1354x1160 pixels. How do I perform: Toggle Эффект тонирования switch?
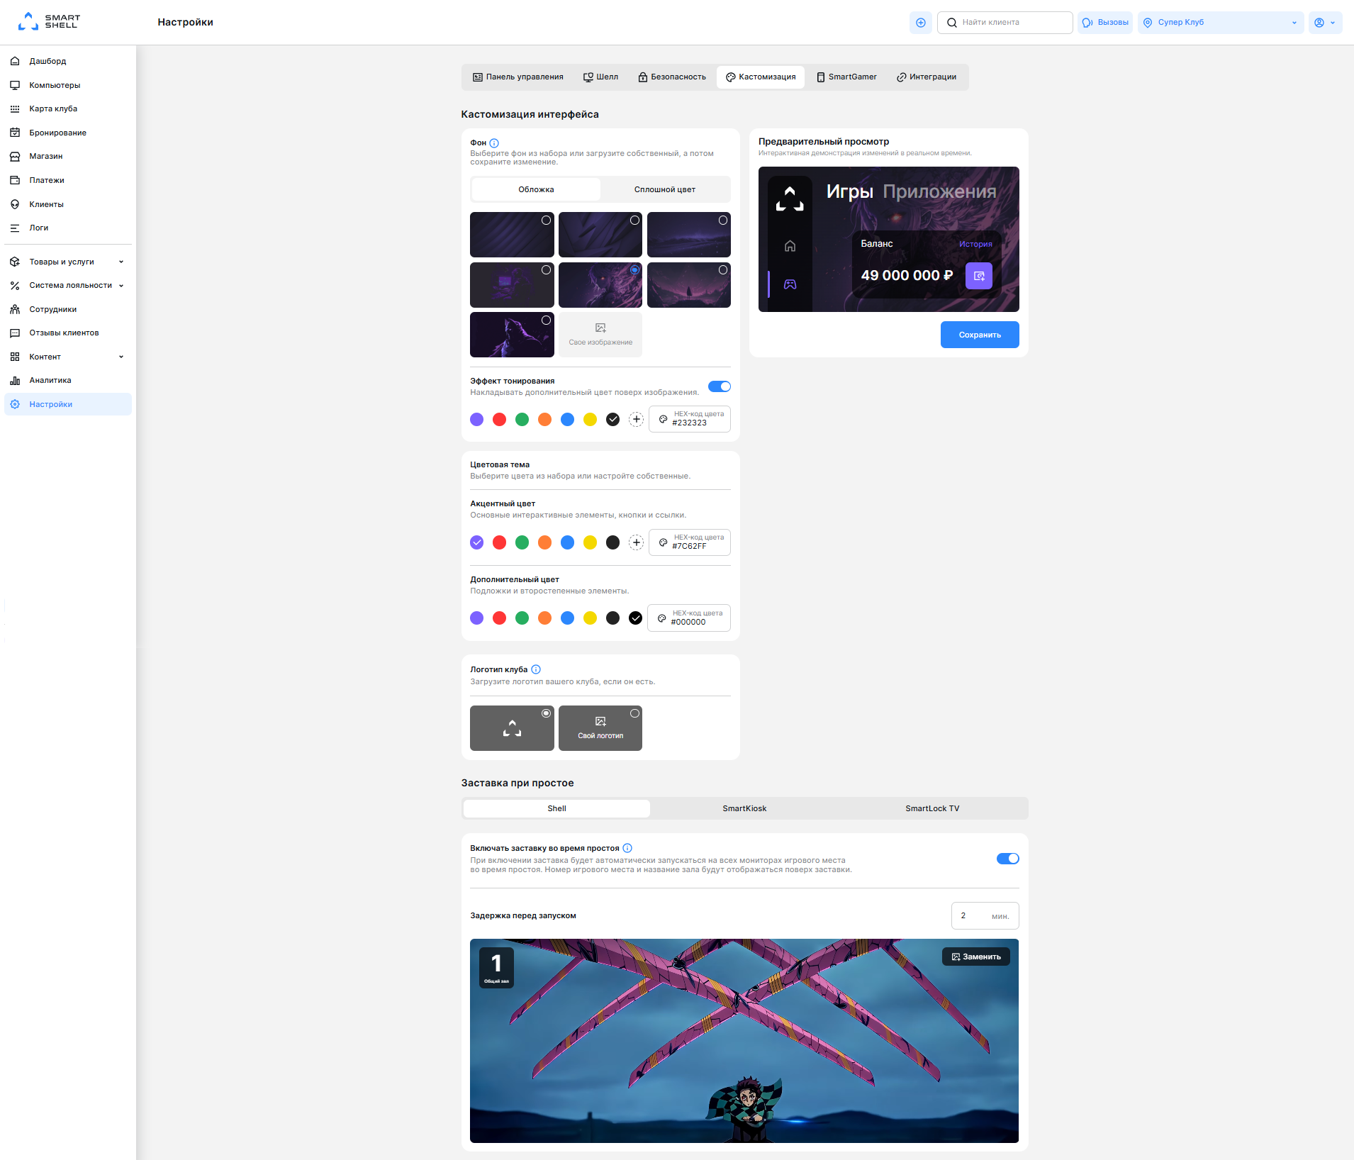(720, 386)
